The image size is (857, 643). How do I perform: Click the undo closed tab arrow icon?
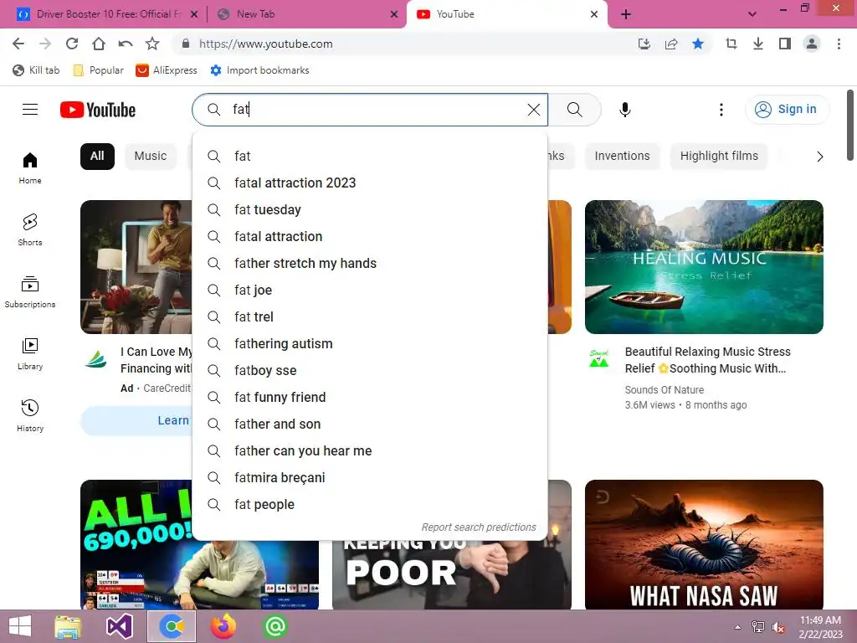point(126,44)
